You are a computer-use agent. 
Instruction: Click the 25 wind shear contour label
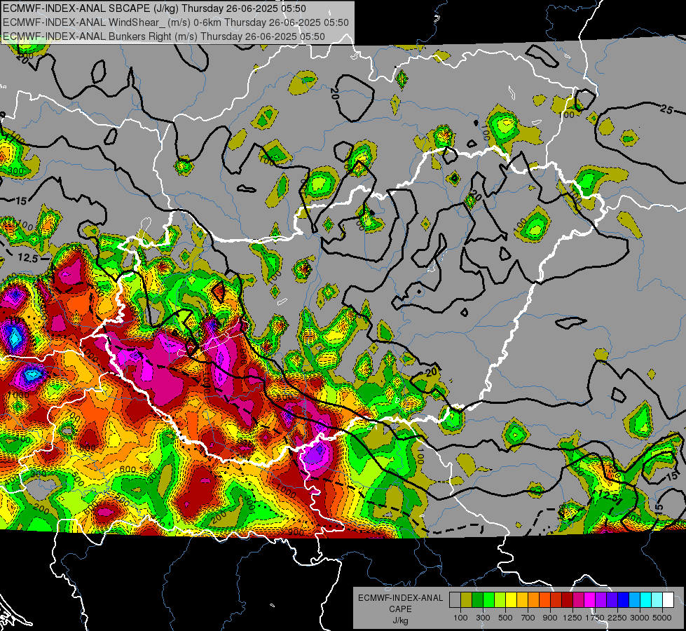(x=666, y=109)
